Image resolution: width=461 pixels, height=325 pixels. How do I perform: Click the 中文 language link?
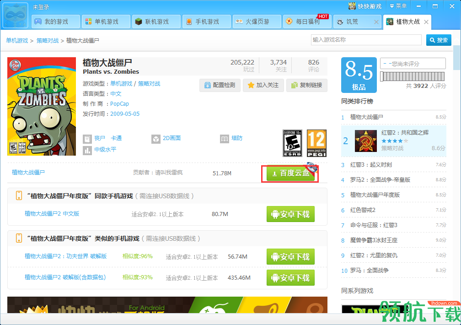click(116, 94)
